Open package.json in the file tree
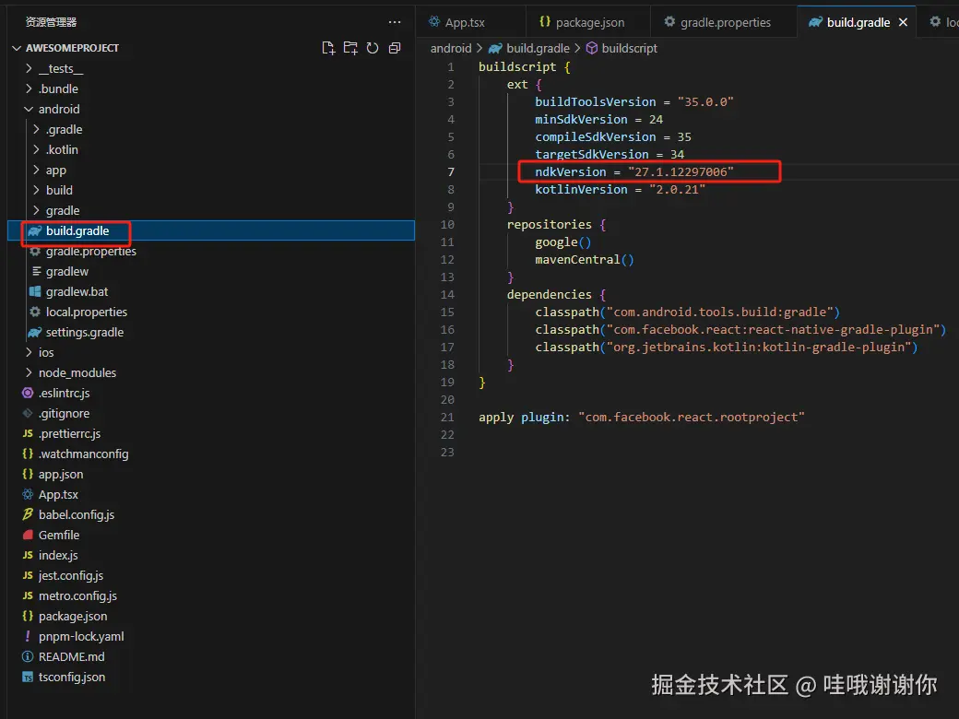 (x=211, y=617)
